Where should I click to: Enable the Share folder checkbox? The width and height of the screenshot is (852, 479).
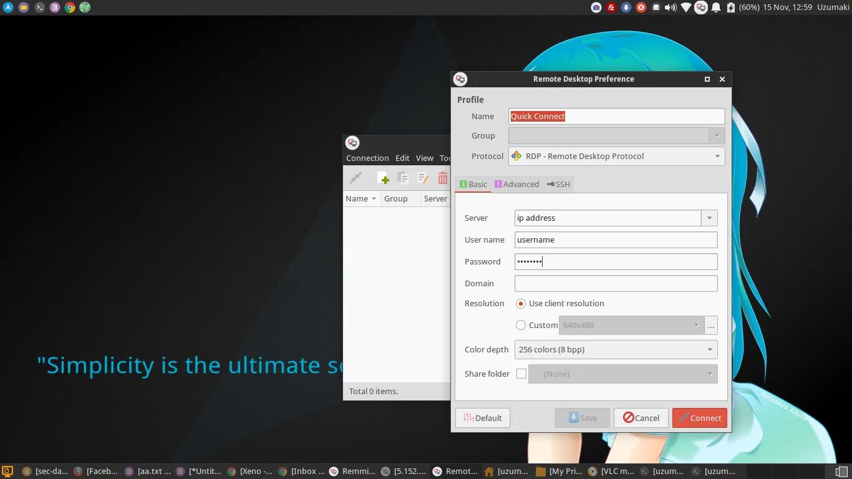[521, 374]
